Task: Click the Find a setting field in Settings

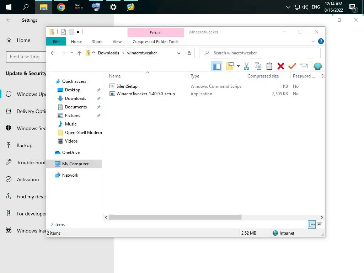Action: tap(26, 57)
